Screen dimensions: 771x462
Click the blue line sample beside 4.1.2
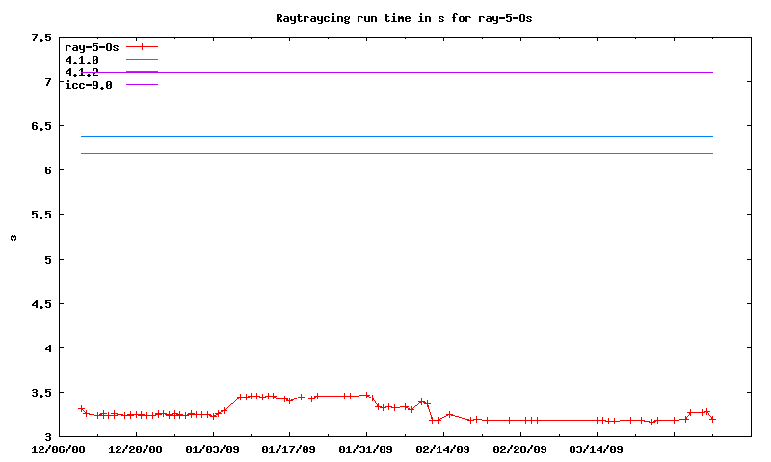[x=141, y=72]
